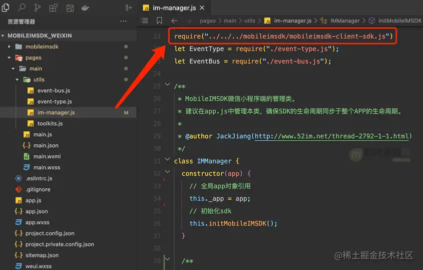
Task: Open event-type.js in the file tree
Action: [x=55, y=102]
